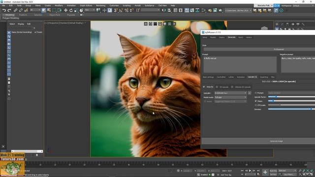Click the Undo arrow icon
The image size is (315, 177).
point(4,10)
